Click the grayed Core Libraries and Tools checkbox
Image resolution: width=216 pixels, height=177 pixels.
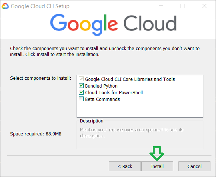pos(81,79)
